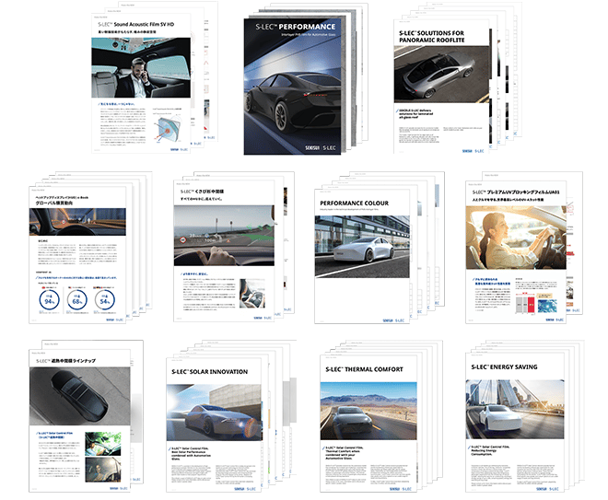This screenshot has width=608, height=500.
Task: Open the S-LEC Performance brochure cover
Action: 292,87
